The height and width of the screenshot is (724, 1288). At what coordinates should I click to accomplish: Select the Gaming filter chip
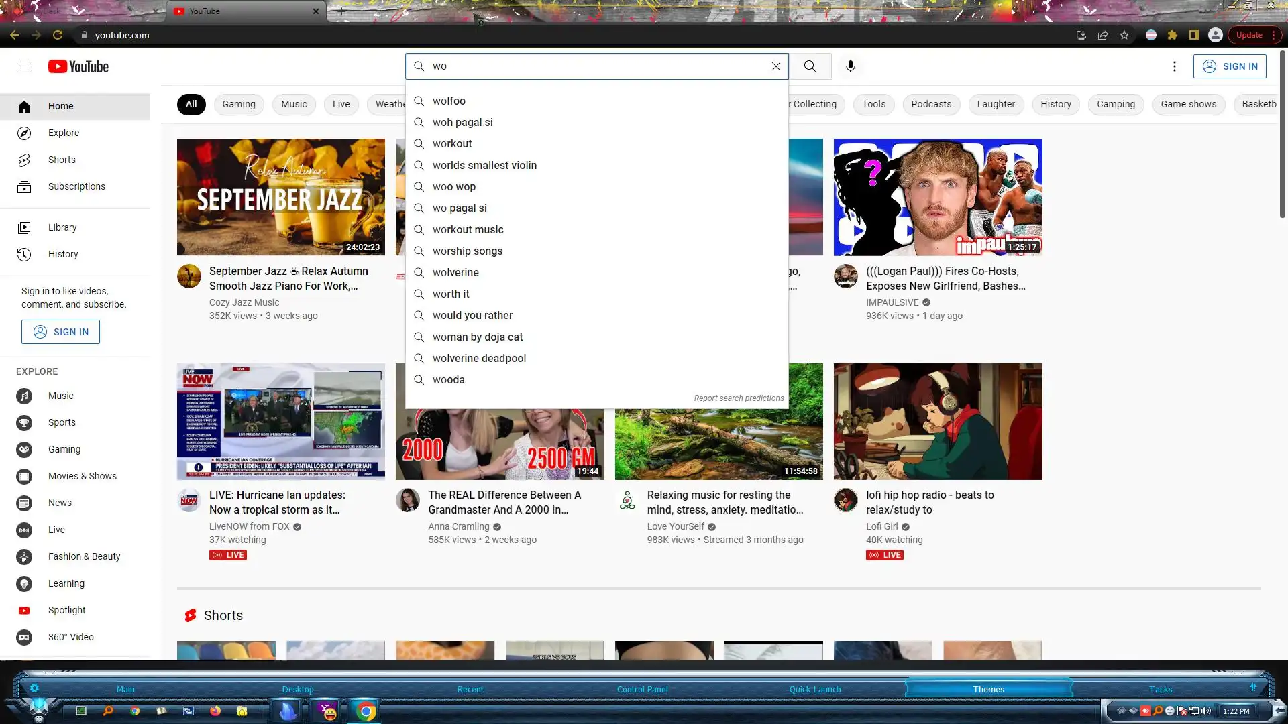(239, 104)
